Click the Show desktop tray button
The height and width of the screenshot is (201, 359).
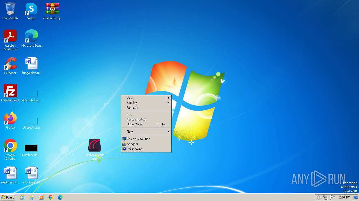pos(356,197)
